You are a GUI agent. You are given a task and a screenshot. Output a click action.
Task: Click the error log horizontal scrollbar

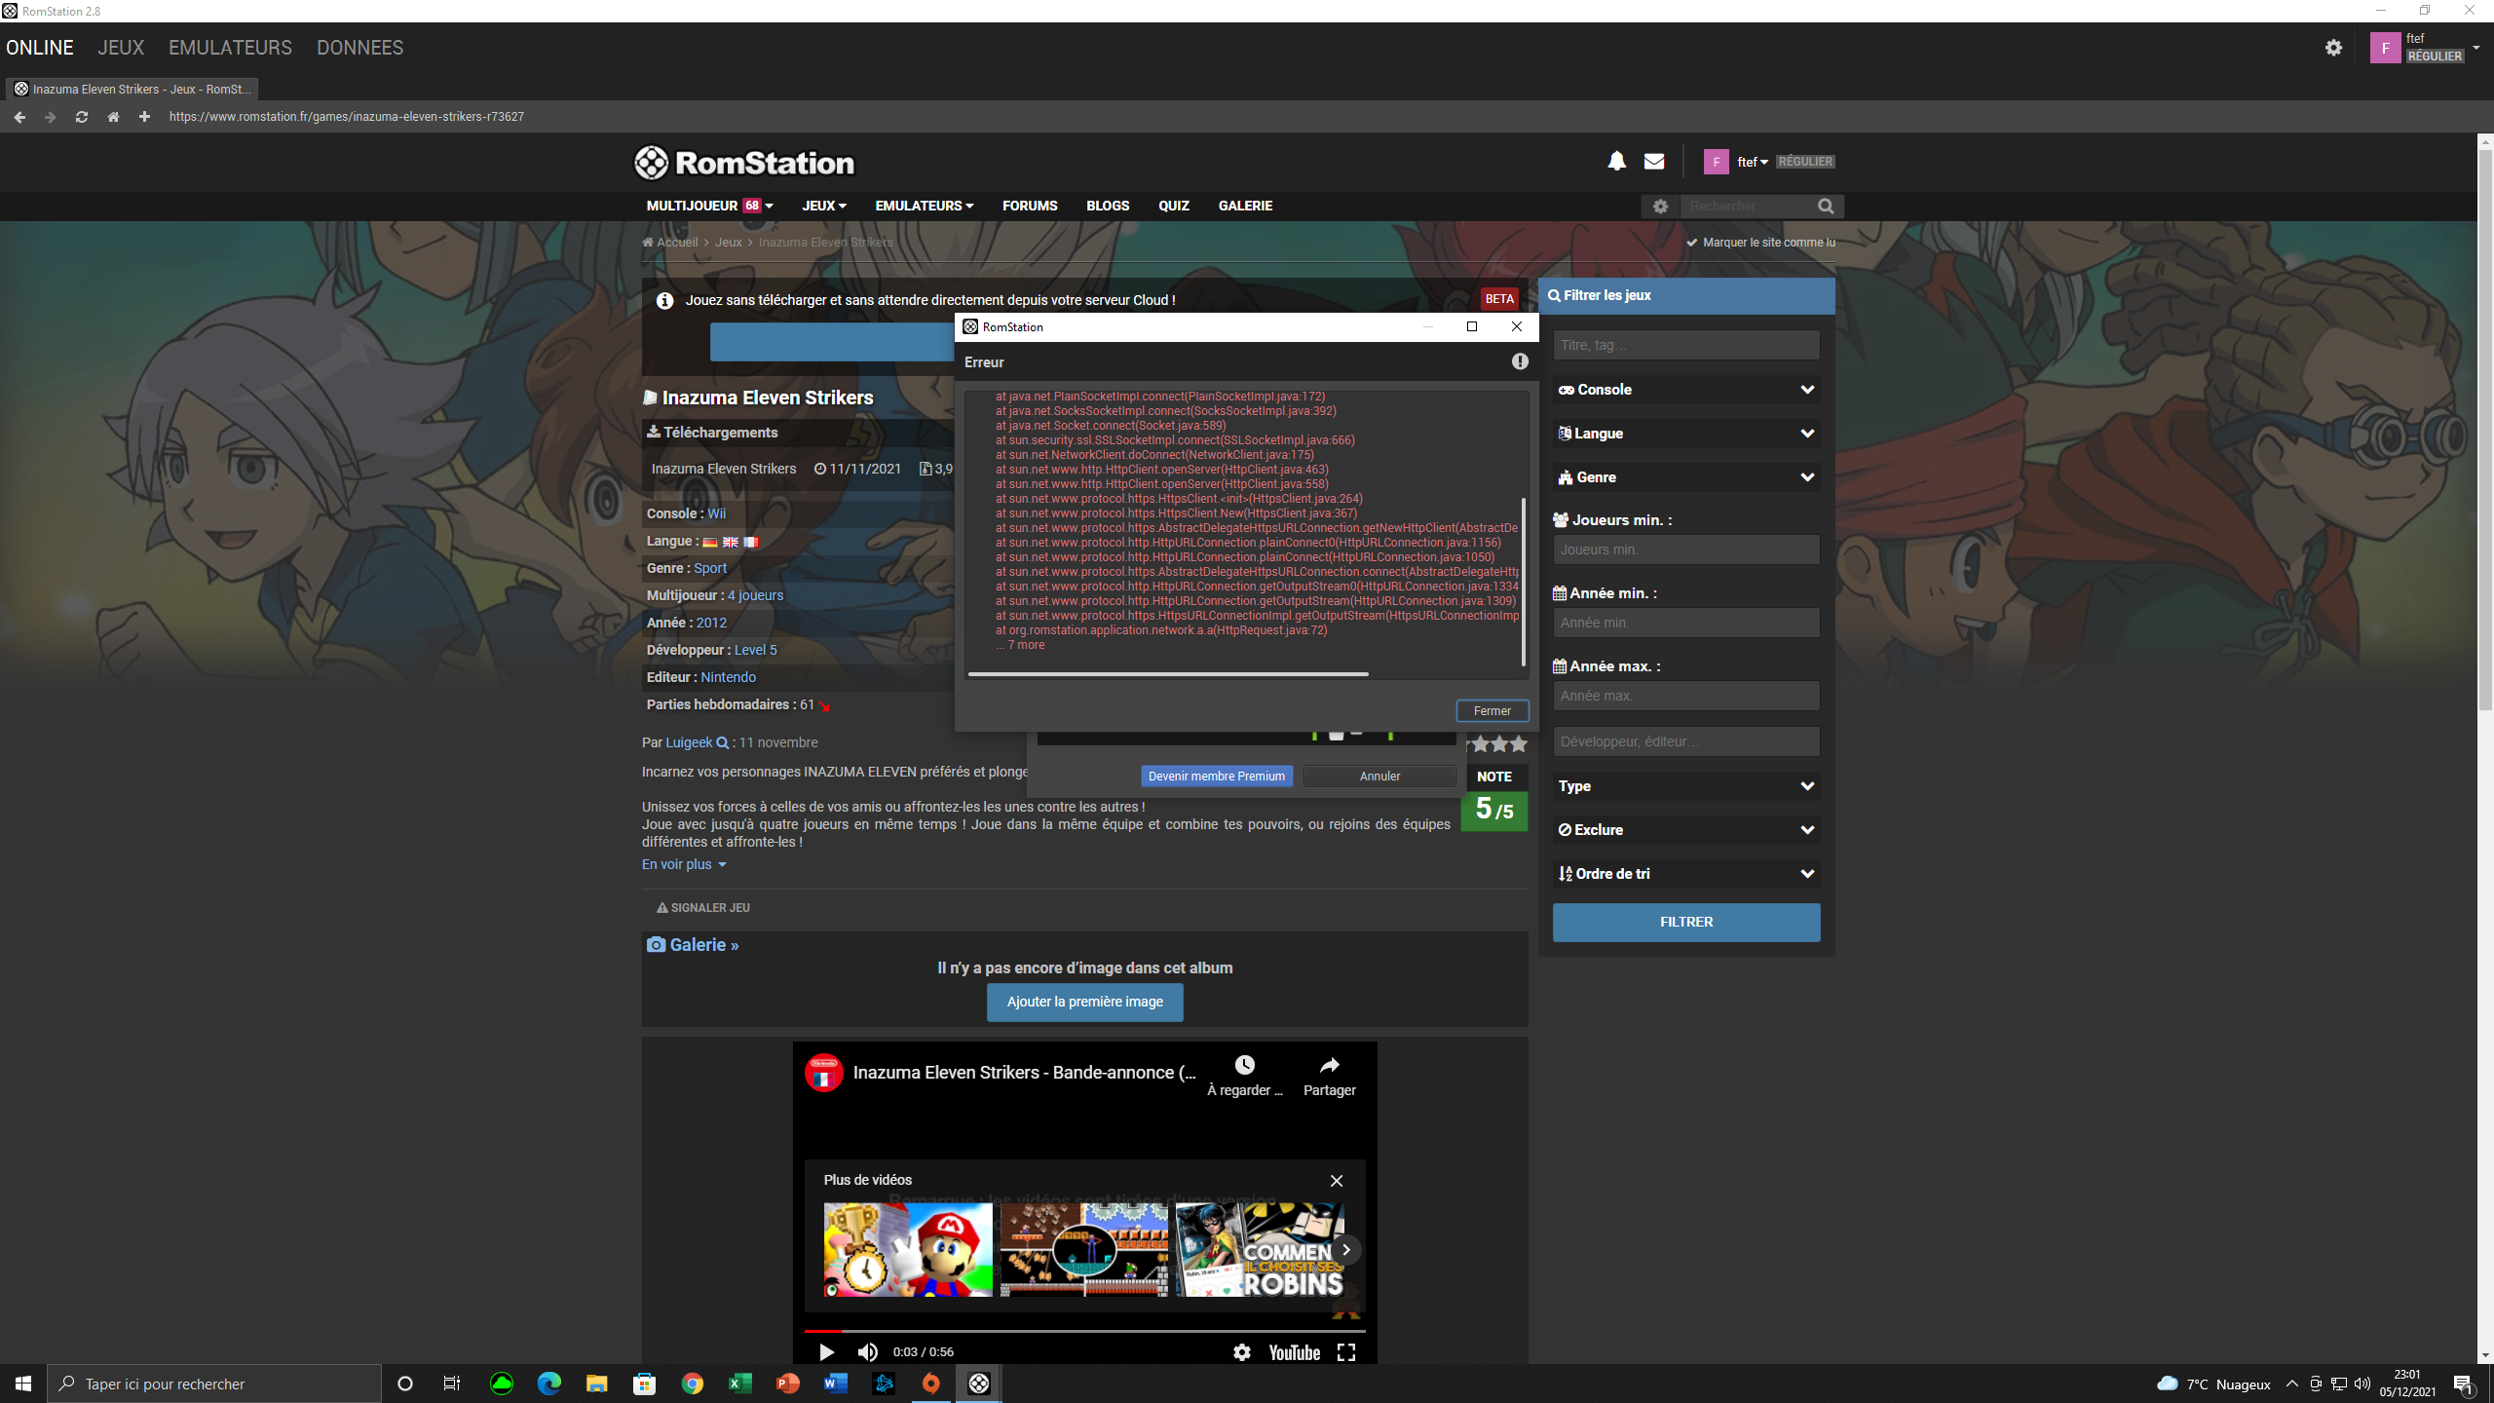pos(1168,673)
